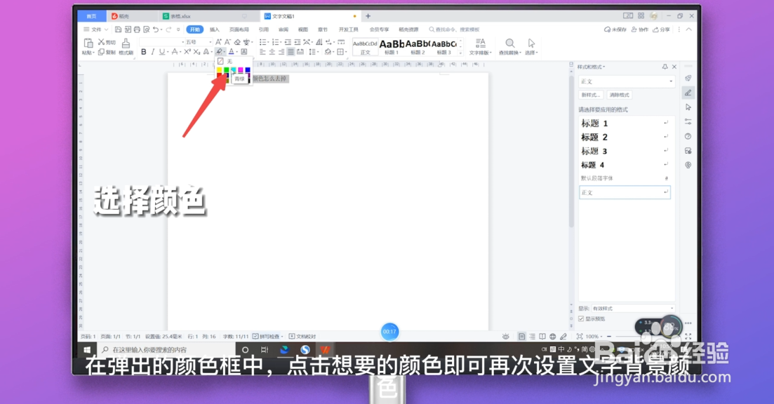Open the References ribbon tab

(264, 29)
